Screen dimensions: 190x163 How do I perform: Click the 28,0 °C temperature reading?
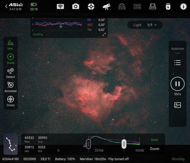pyautogui.click(x=45, y=159)
